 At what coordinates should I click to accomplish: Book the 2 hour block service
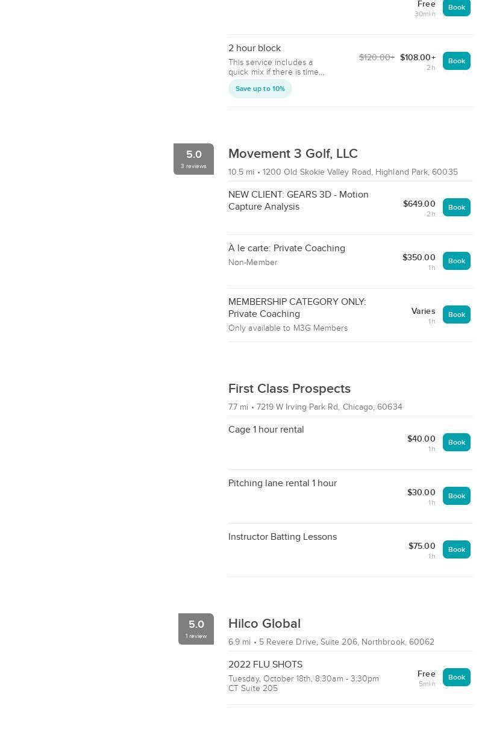point(456,61)
